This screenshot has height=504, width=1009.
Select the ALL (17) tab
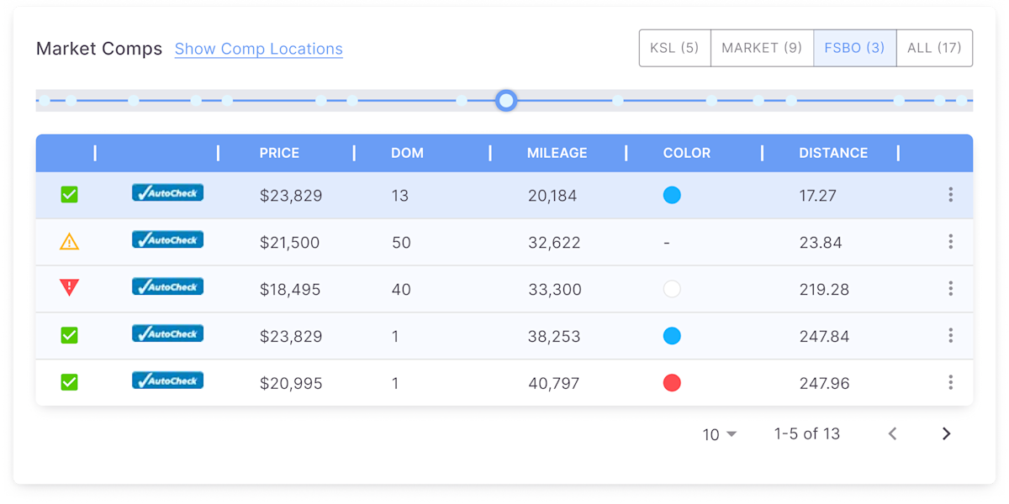point(934,48)
